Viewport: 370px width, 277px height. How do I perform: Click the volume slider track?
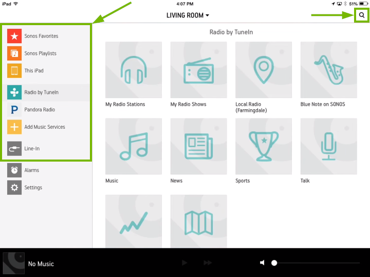317,263
